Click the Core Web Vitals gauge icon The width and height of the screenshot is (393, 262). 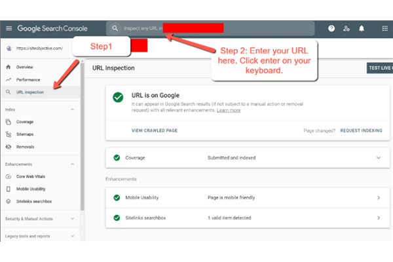(x=9, y=176)
